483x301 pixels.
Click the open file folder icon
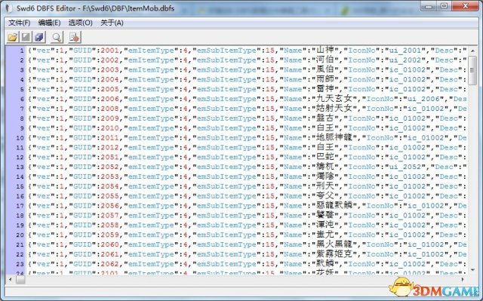tap(13, 38)
